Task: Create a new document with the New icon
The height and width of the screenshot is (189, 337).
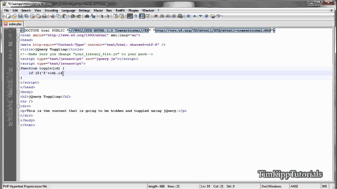Action: [8, 16]
